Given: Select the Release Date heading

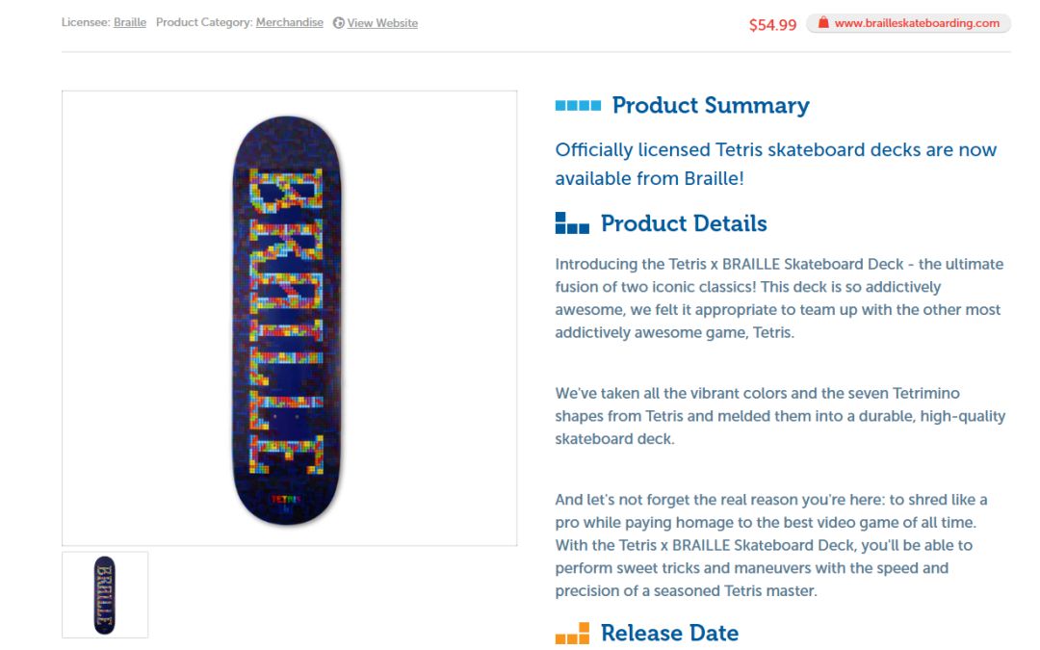Looking at the screenshot, I should coord(669,634).
